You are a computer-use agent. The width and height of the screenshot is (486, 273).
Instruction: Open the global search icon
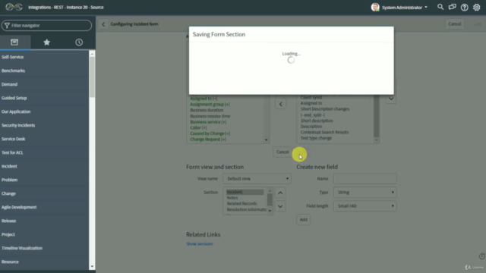(440, 7)
